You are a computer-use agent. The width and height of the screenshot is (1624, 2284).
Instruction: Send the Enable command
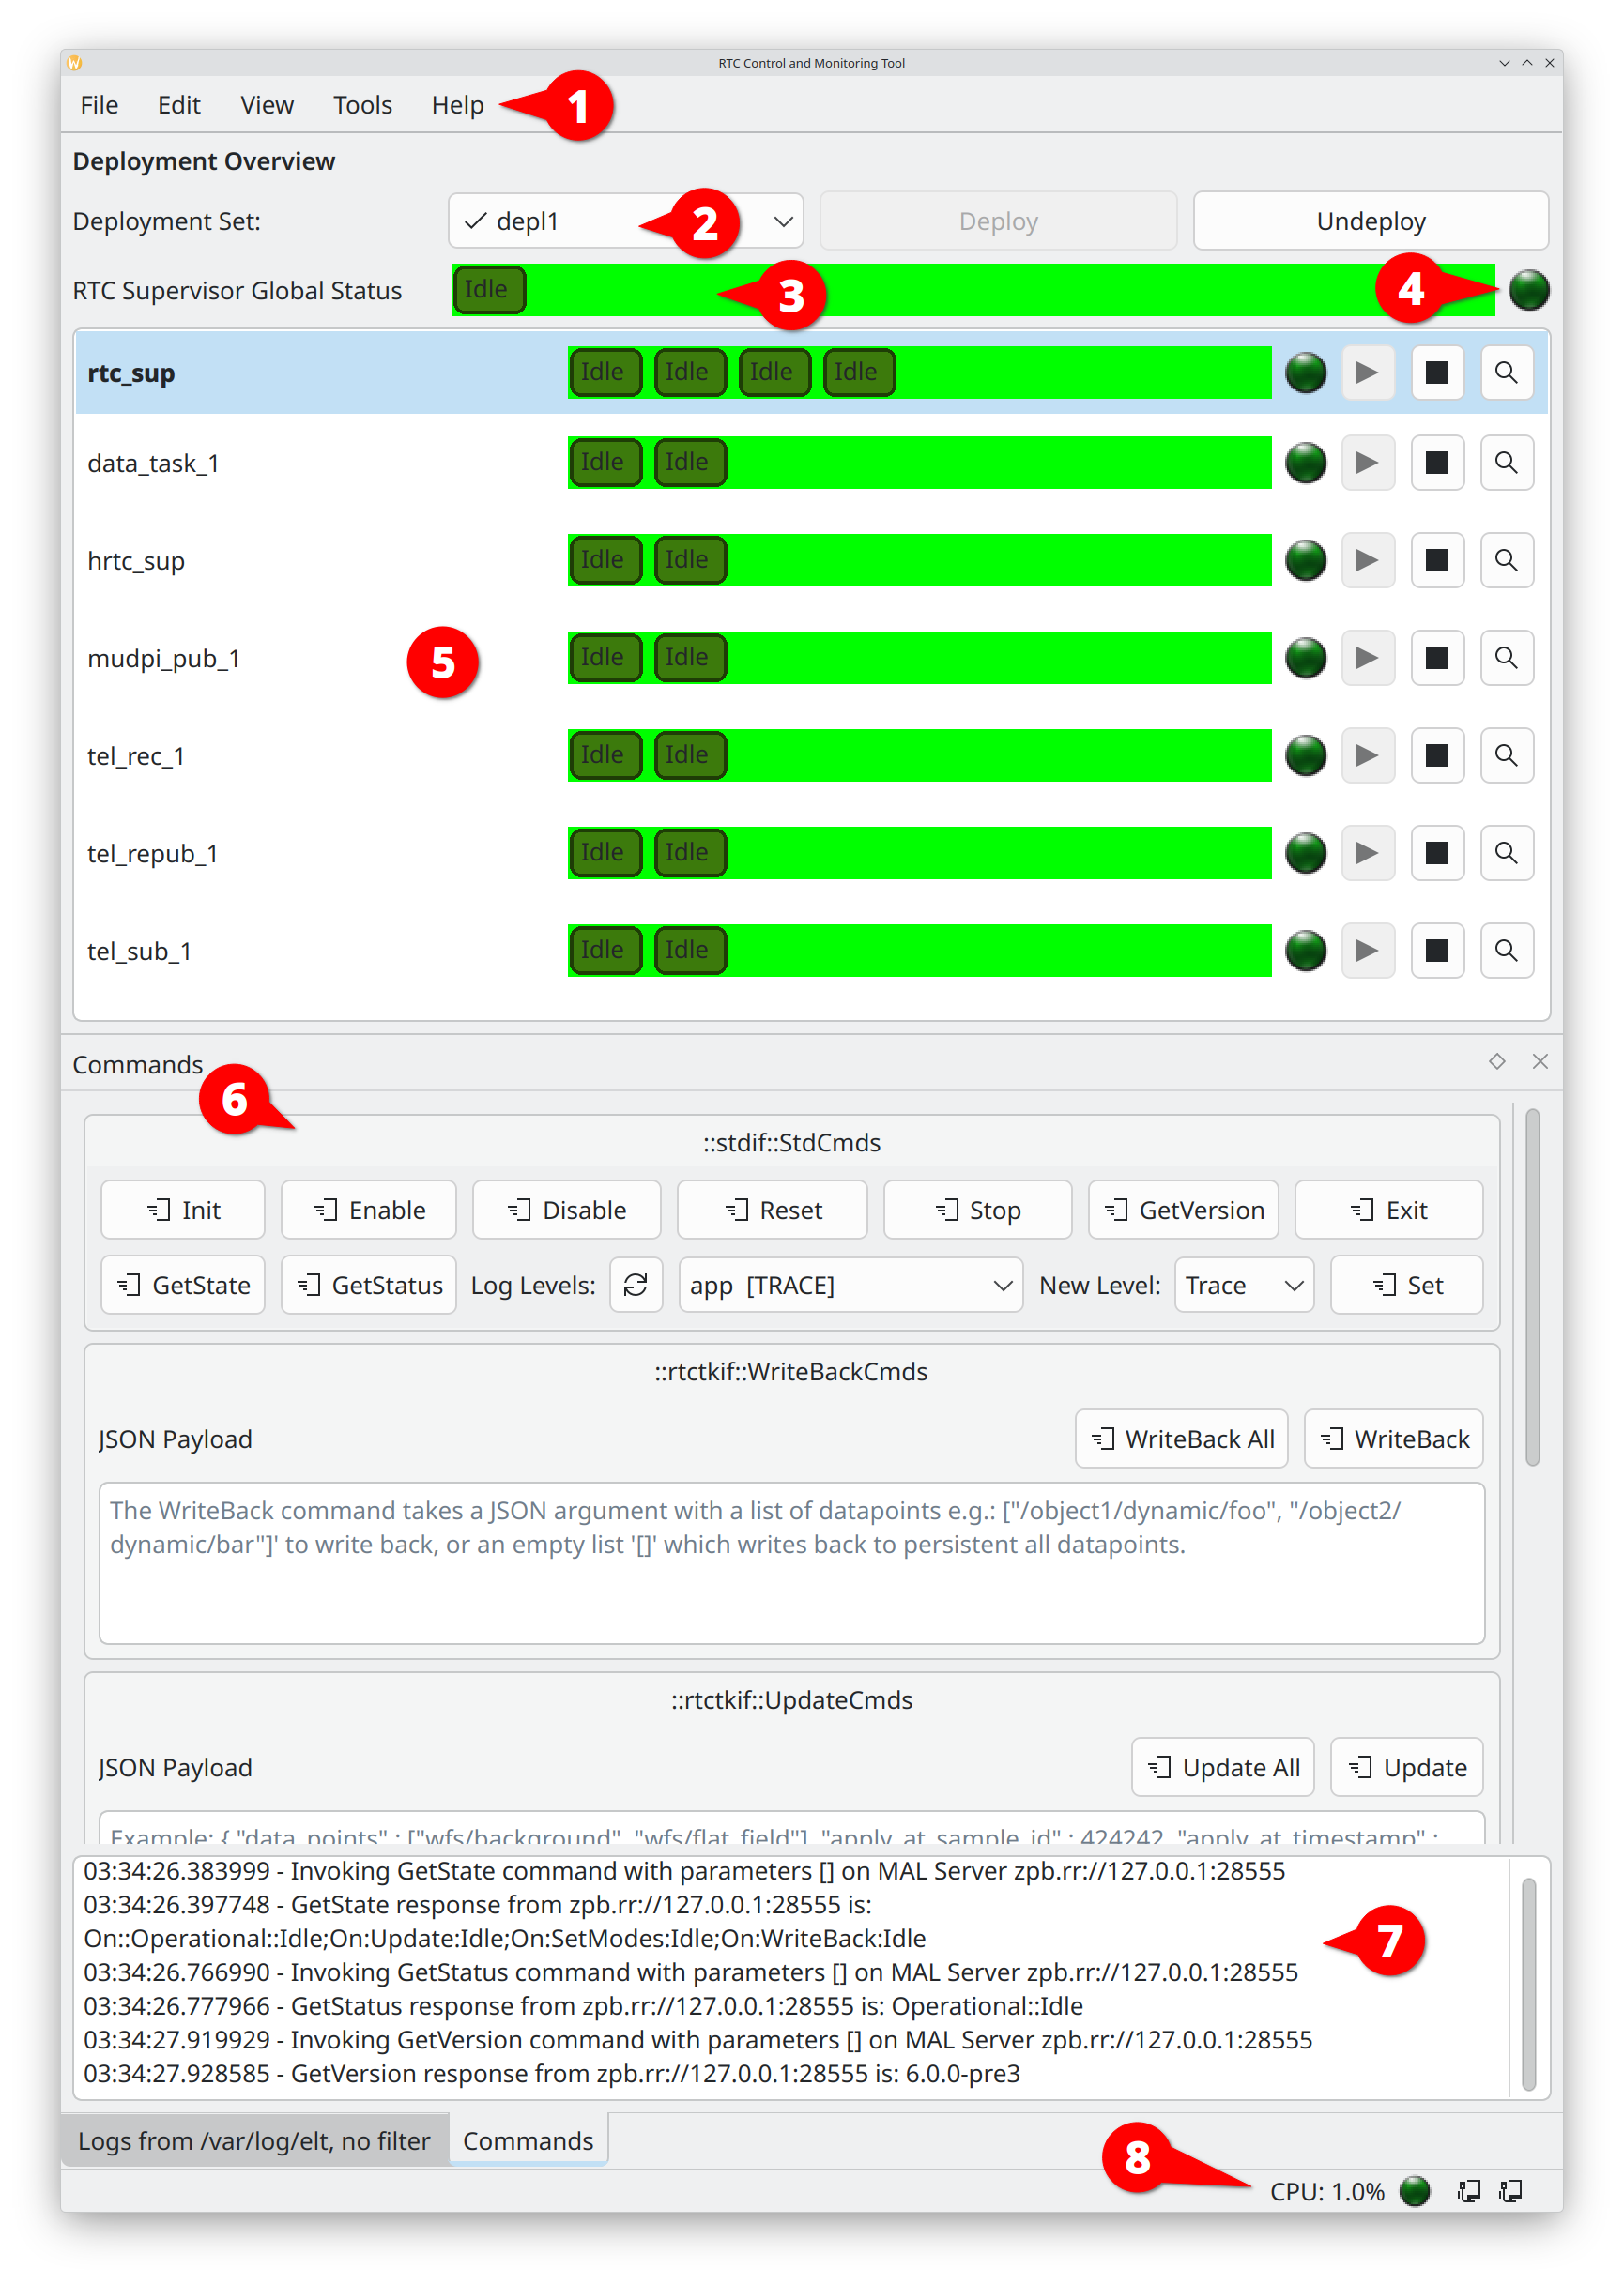[368, 1211]
